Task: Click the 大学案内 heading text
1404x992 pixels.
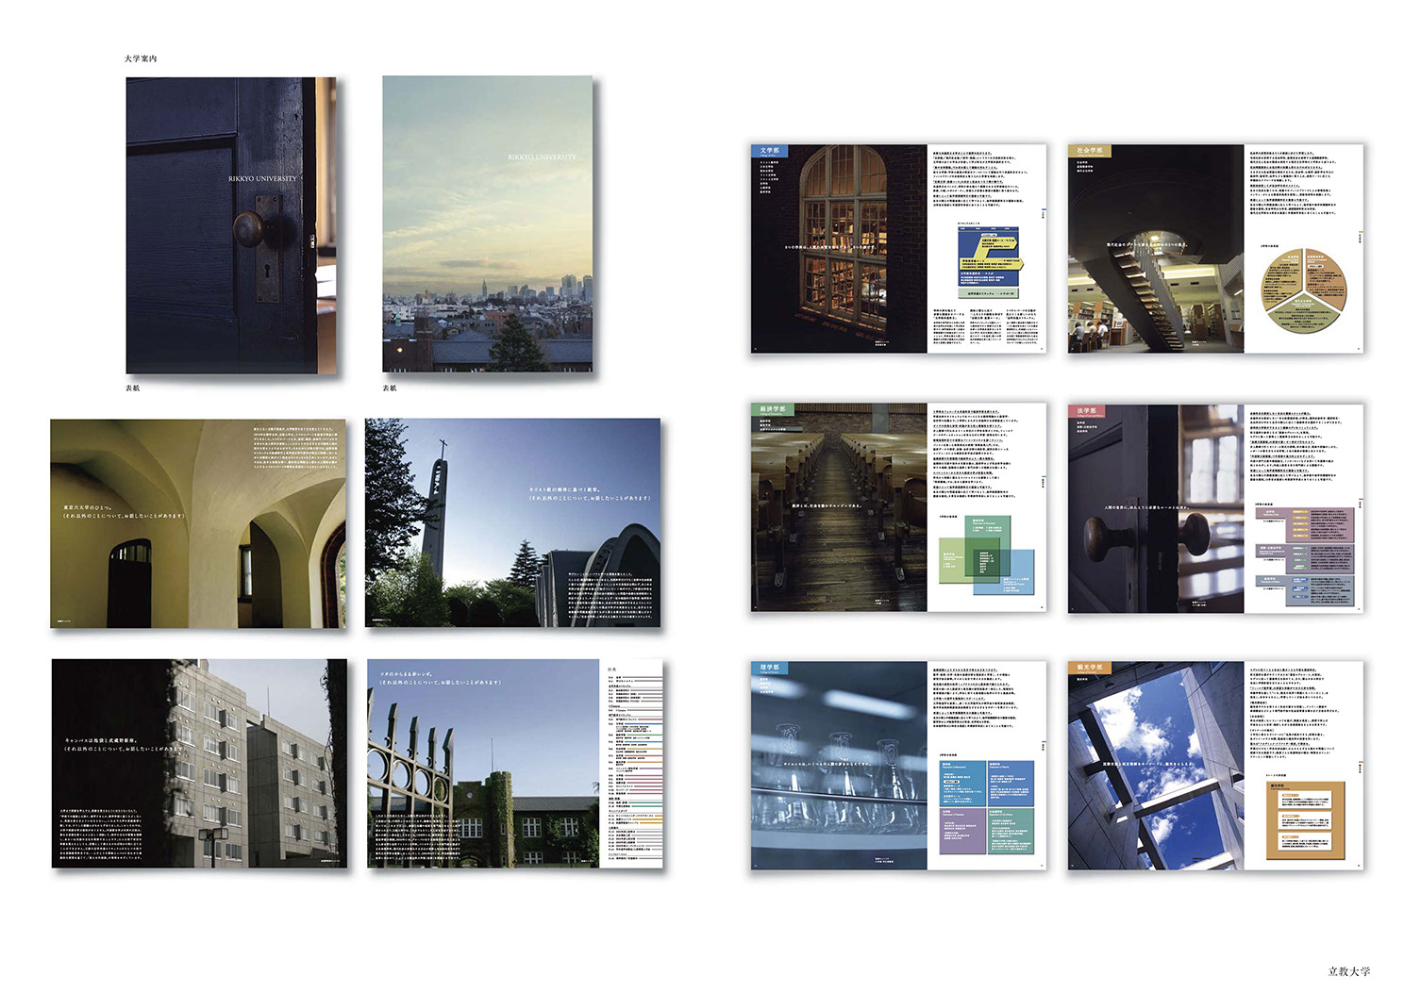Action: (x=141, y=58)
